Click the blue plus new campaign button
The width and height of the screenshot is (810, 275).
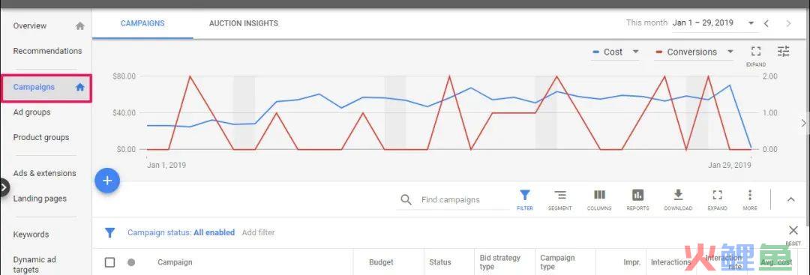click(107, 181)
